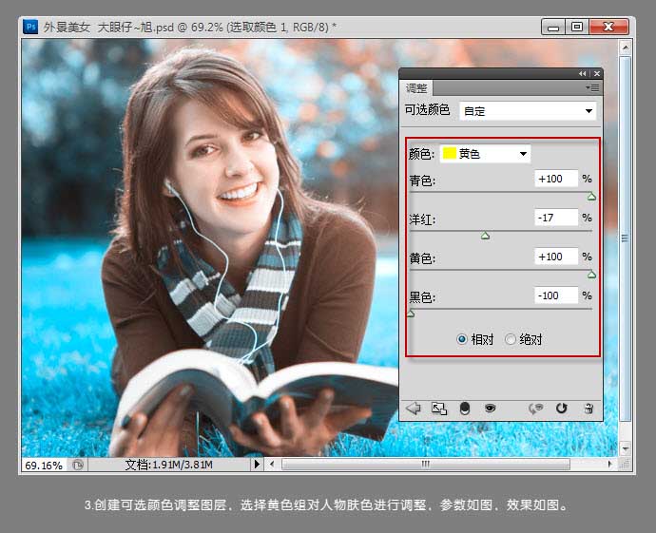The height and width of the screenshot is (533, 656).
Task: Click the Photoshop Ps icon in title bar
Action: 30,27
